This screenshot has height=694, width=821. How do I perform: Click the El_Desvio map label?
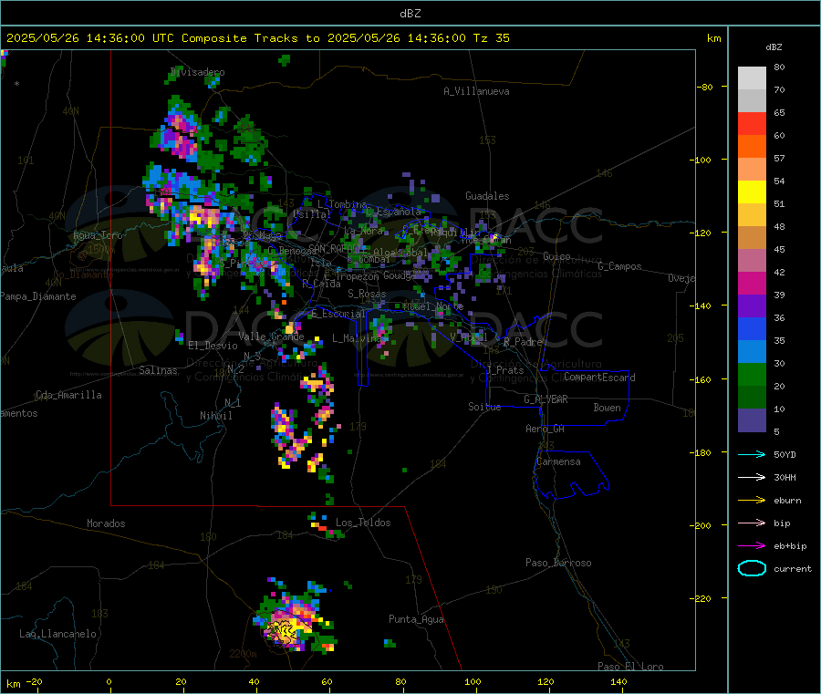point(213,346)
